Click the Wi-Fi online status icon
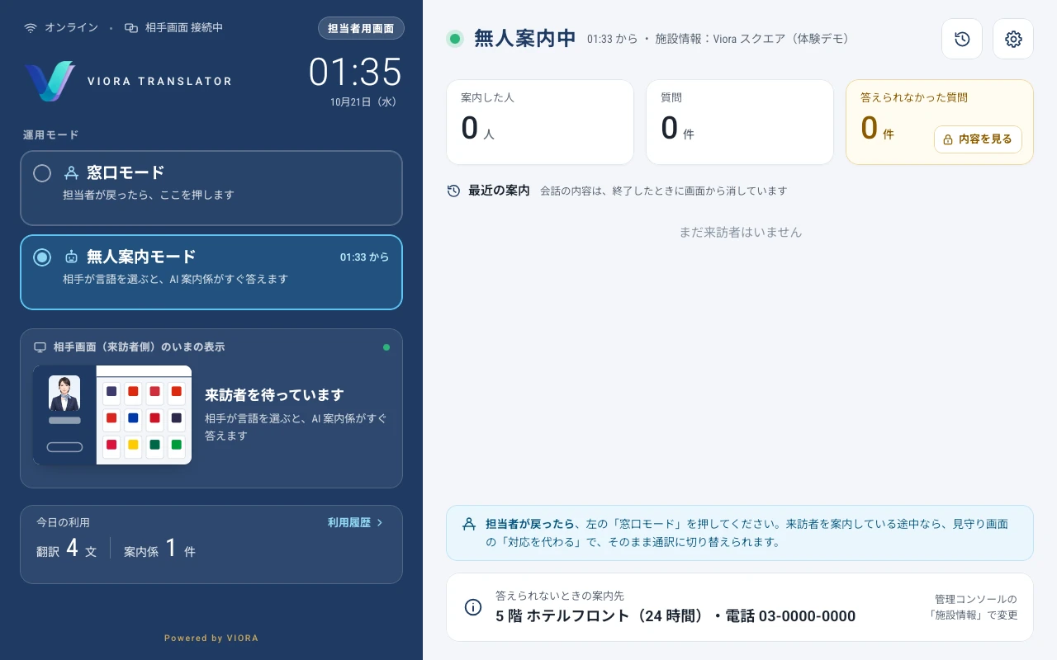Image resolution: width=1057 pixels, height=660 pixels. 31,28
